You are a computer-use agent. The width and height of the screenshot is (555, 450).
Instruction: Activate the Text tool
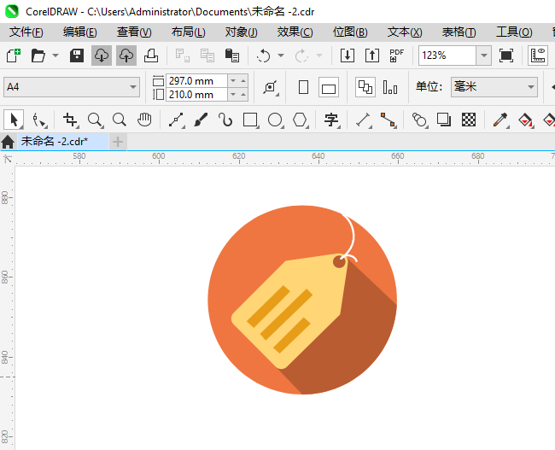pyautogui.click(x=331, y=120)
